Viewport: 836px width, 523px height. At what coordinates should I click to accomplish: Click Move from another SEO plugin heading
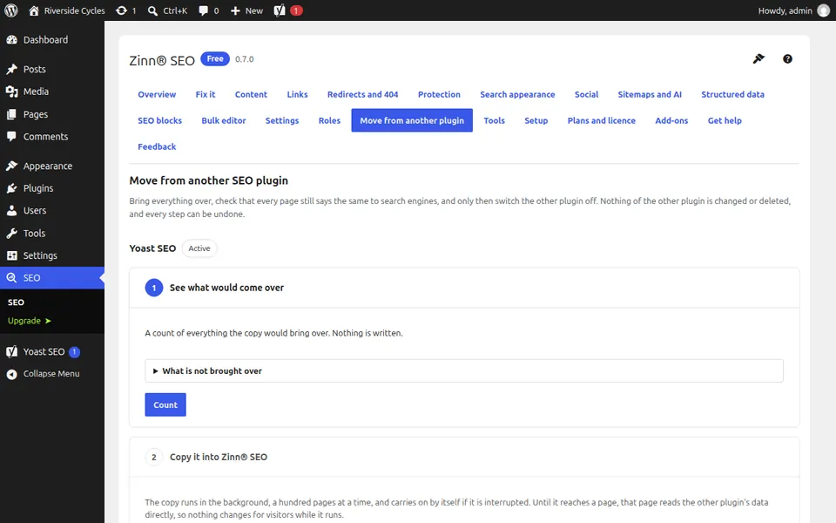point(208,180)
